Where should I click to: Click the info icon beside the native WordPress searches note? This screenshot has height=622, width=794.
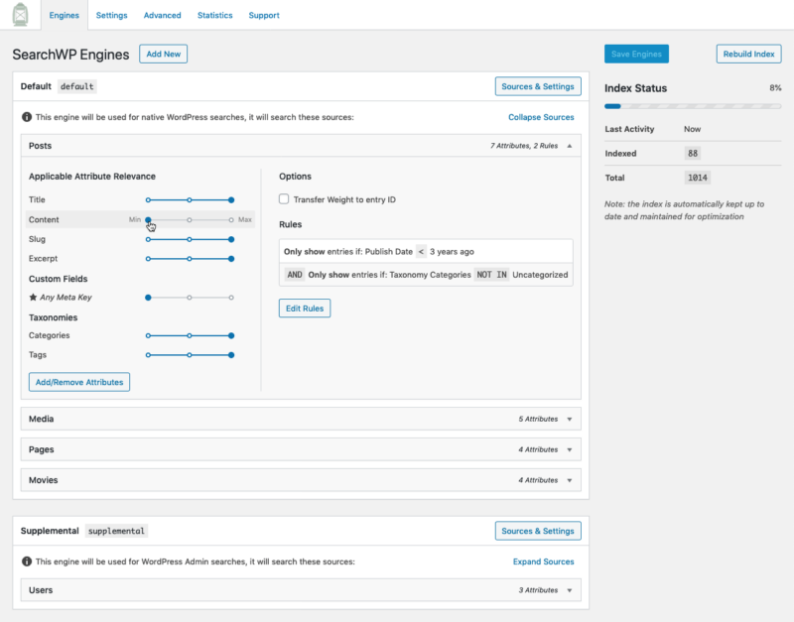[27, 117]
